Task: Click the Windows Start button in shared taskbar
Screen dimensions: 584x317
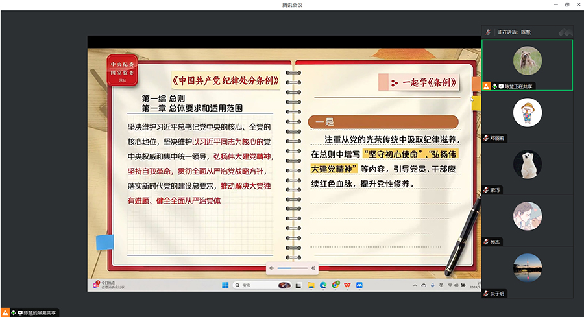Action: click(226, 285)
